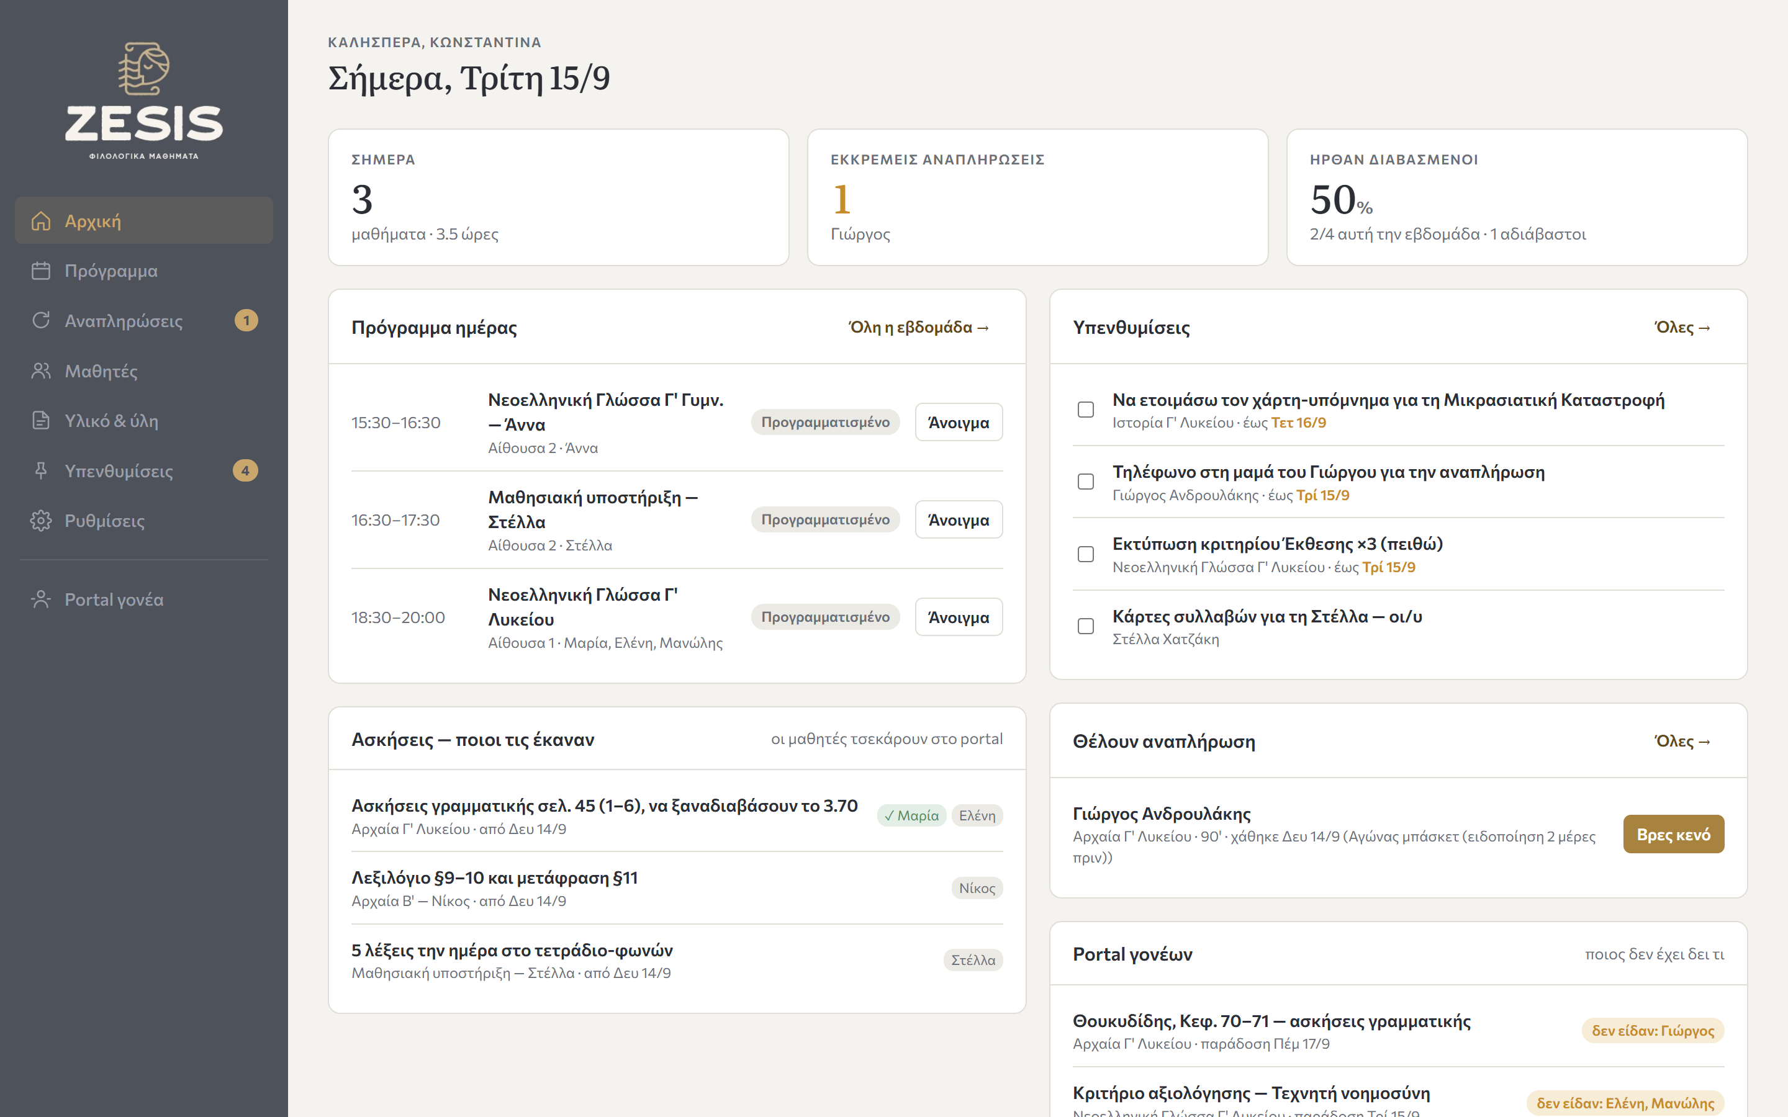Click Βρες κενό for Γιώργος Ανδρουλάκης

pyautogui.click(x=1674, y=835)
